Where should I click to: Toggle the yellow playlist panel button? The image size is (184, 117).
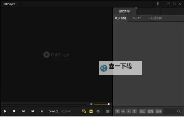(91, 111)
